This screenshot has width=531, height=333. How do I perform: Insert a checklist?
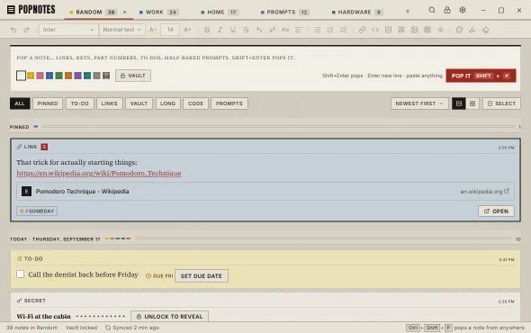coord(344,30)
